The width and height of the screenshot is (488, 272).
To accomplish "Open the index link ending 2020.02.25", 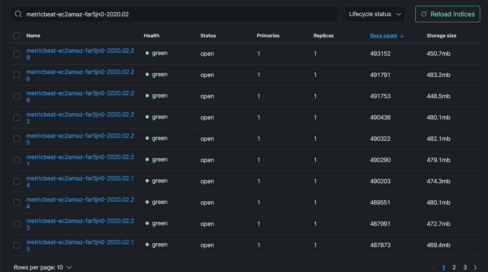I will (80, 139).
